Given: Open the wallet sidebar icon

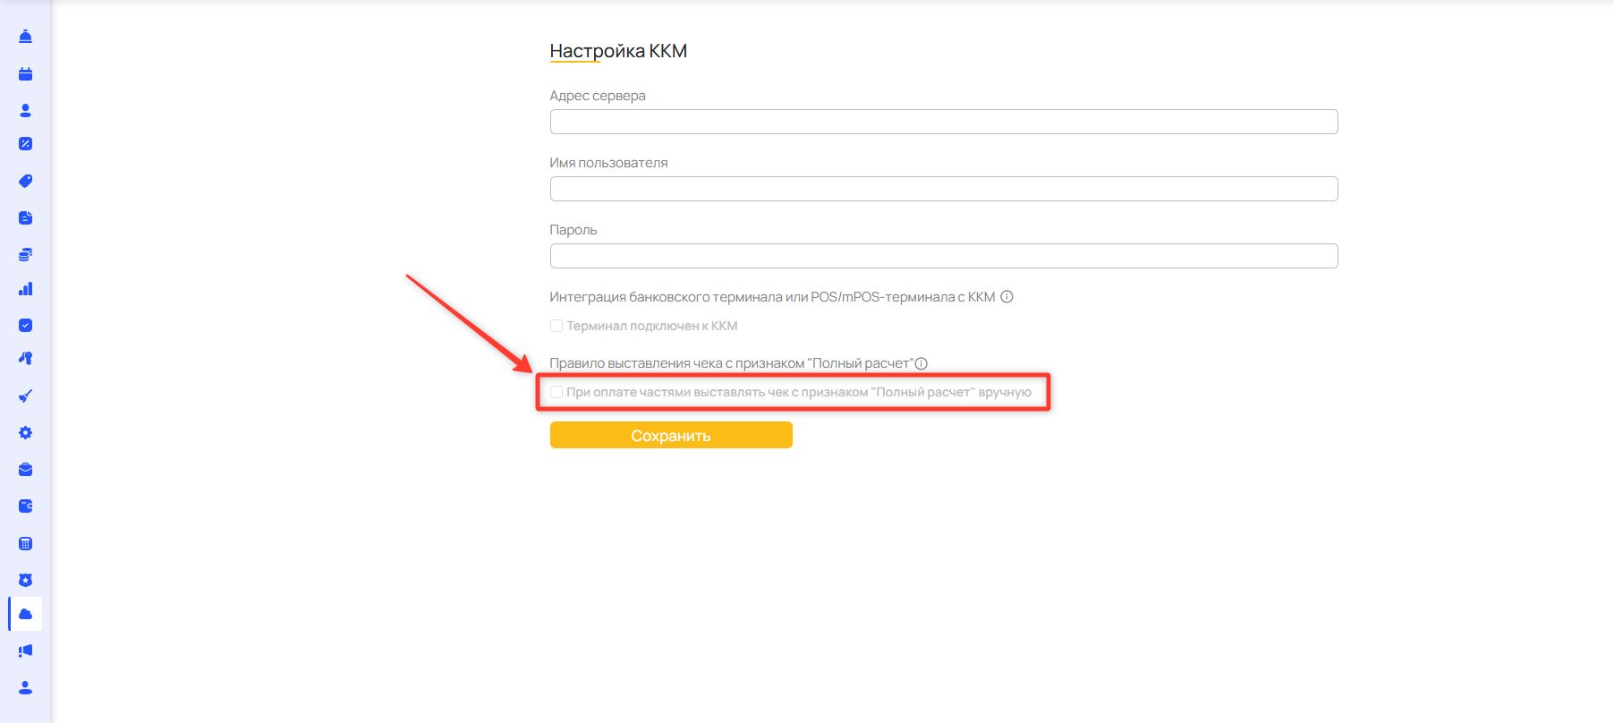Looking at the screenshot, I should tap(25, 506).
